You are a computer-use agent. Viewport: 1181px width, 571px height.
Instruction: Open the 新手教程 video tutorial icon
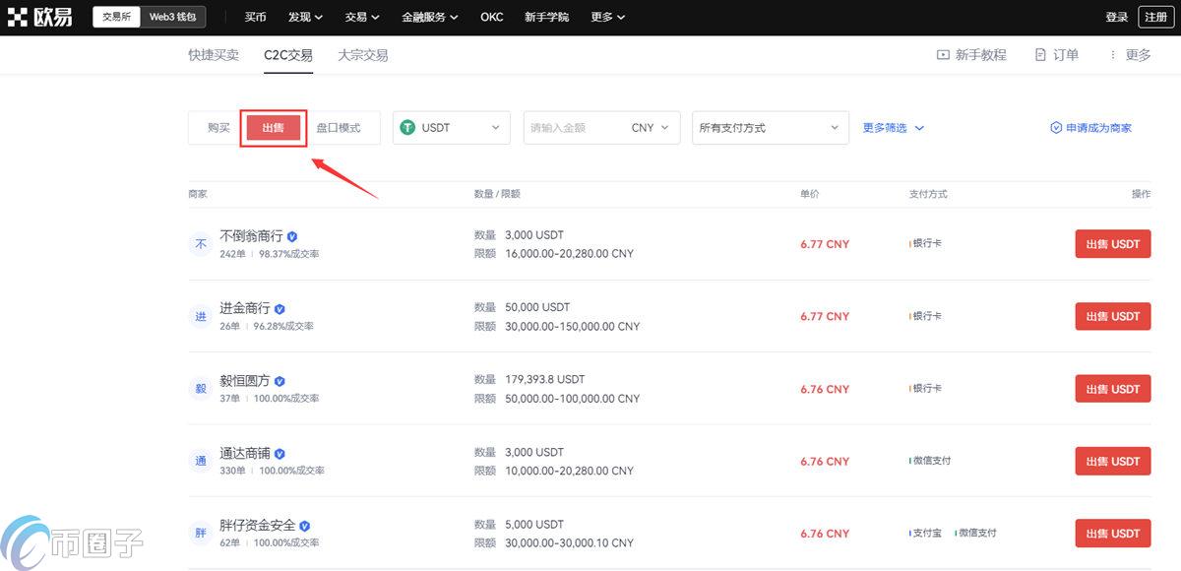tap(942, 55)
